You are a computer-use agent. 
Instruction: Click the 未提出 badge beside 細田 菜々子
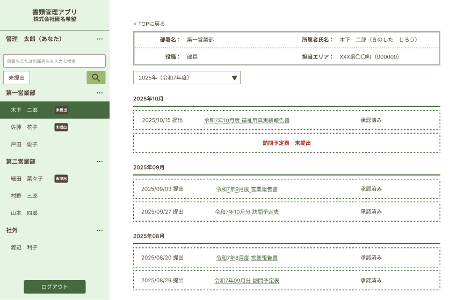61,179
